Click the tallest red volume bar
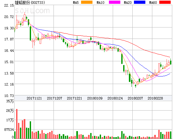This screenshot has height=139, width=190. tap(17, 124)
